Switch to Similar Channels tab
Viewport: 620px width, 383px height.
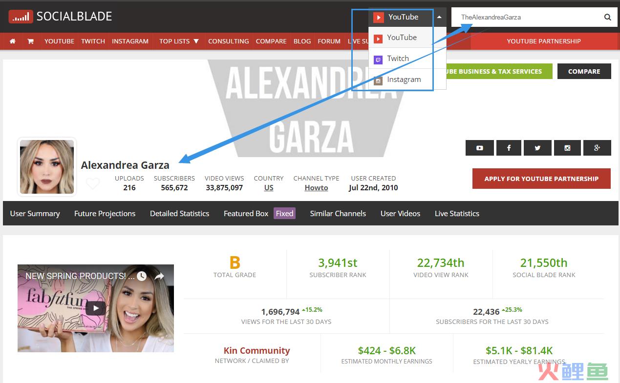[x=338, y=213]
